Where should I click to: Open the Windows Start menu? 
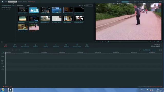pos(3,90)
